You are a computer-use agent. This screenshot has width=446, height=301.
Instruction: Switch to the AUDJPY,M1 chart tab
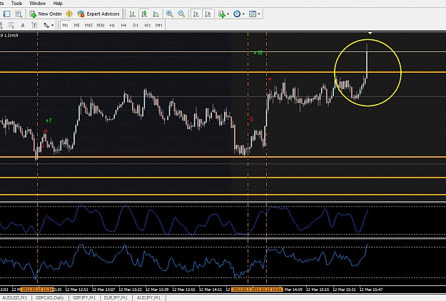(148, 297)
